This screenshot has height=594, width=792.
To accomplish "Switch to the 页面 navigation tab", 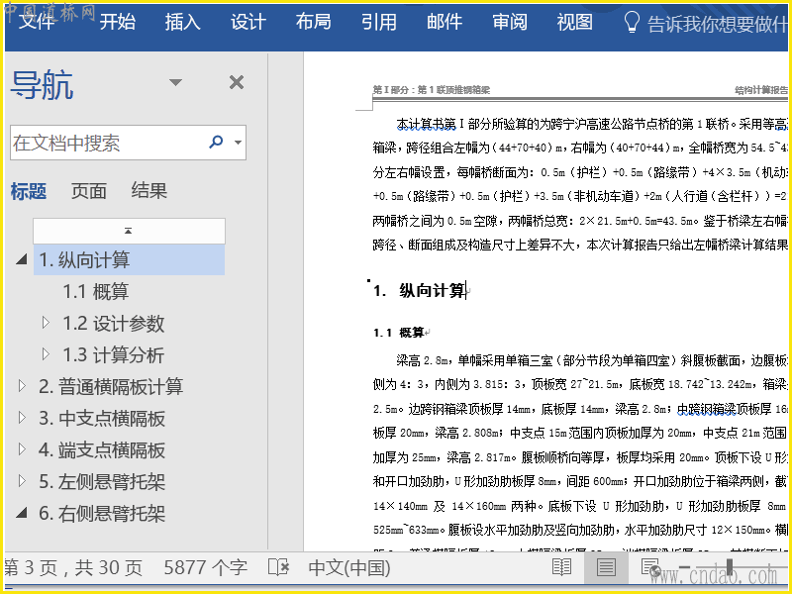I will coord(89,191).
